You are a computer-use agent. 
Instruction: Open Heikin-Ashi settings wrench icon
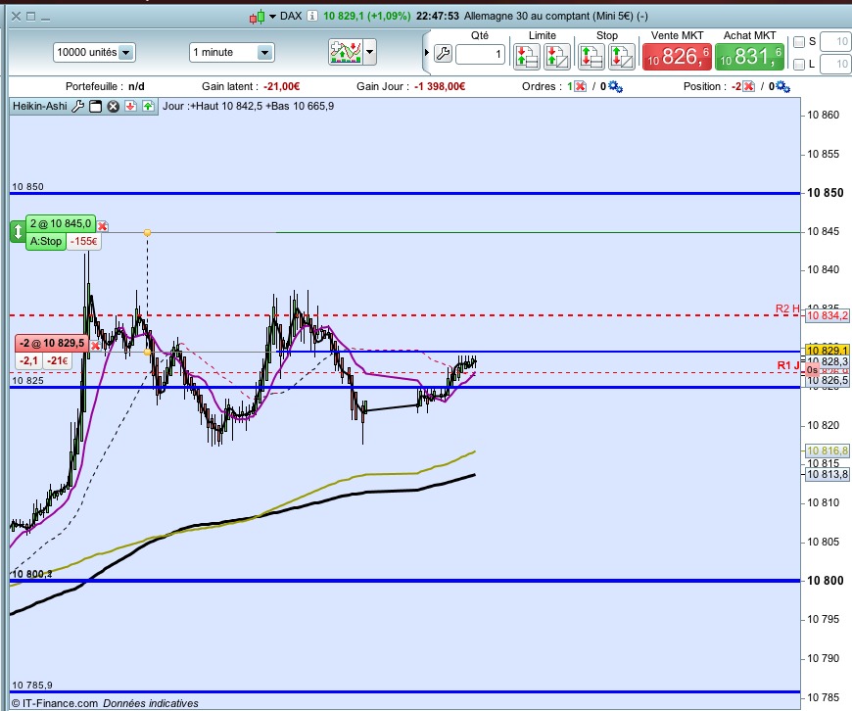[77, 106]
